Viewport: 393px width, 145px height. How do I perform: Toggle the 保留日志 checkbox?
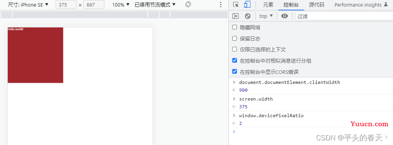point(235,38)
